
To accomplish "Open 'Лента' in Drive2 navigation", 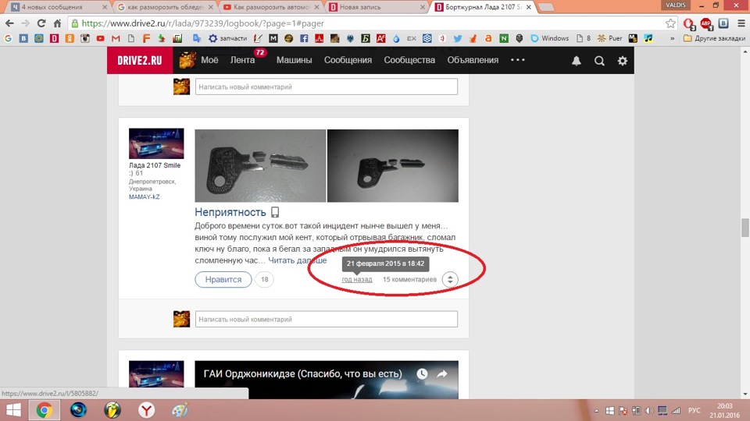I will click(242, 60).
